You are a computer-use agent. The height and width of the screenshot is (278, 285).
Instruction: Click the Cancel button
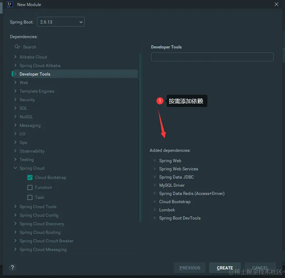pos(260,268)
